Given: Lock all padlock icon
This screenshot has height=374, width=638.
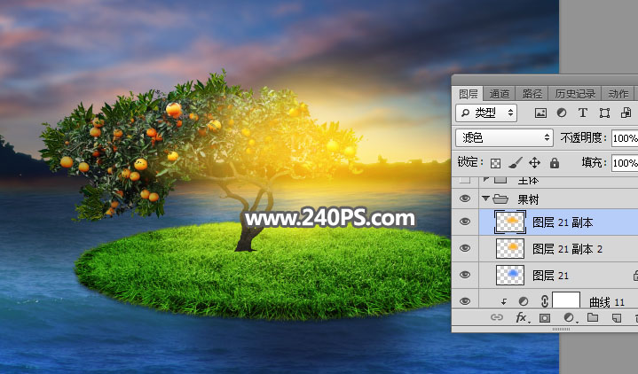Looking at the screenshot, I should [x=555, y=162].
